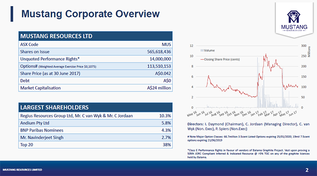Select 'Share Price (as at 30 June 2017)'

(50, 74)
